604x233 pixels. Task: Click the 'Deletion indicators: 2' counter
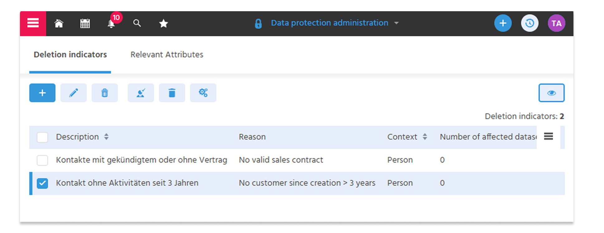tap(524, 116)
